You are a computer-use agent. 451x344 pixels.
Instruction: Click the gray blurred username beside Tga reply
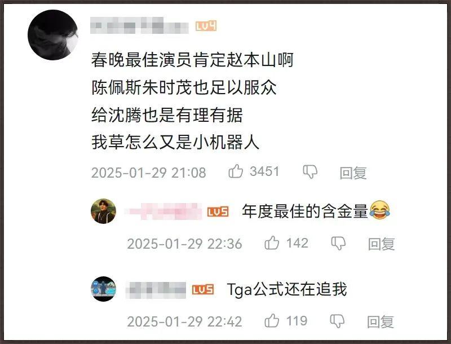[x=156, y=290]
